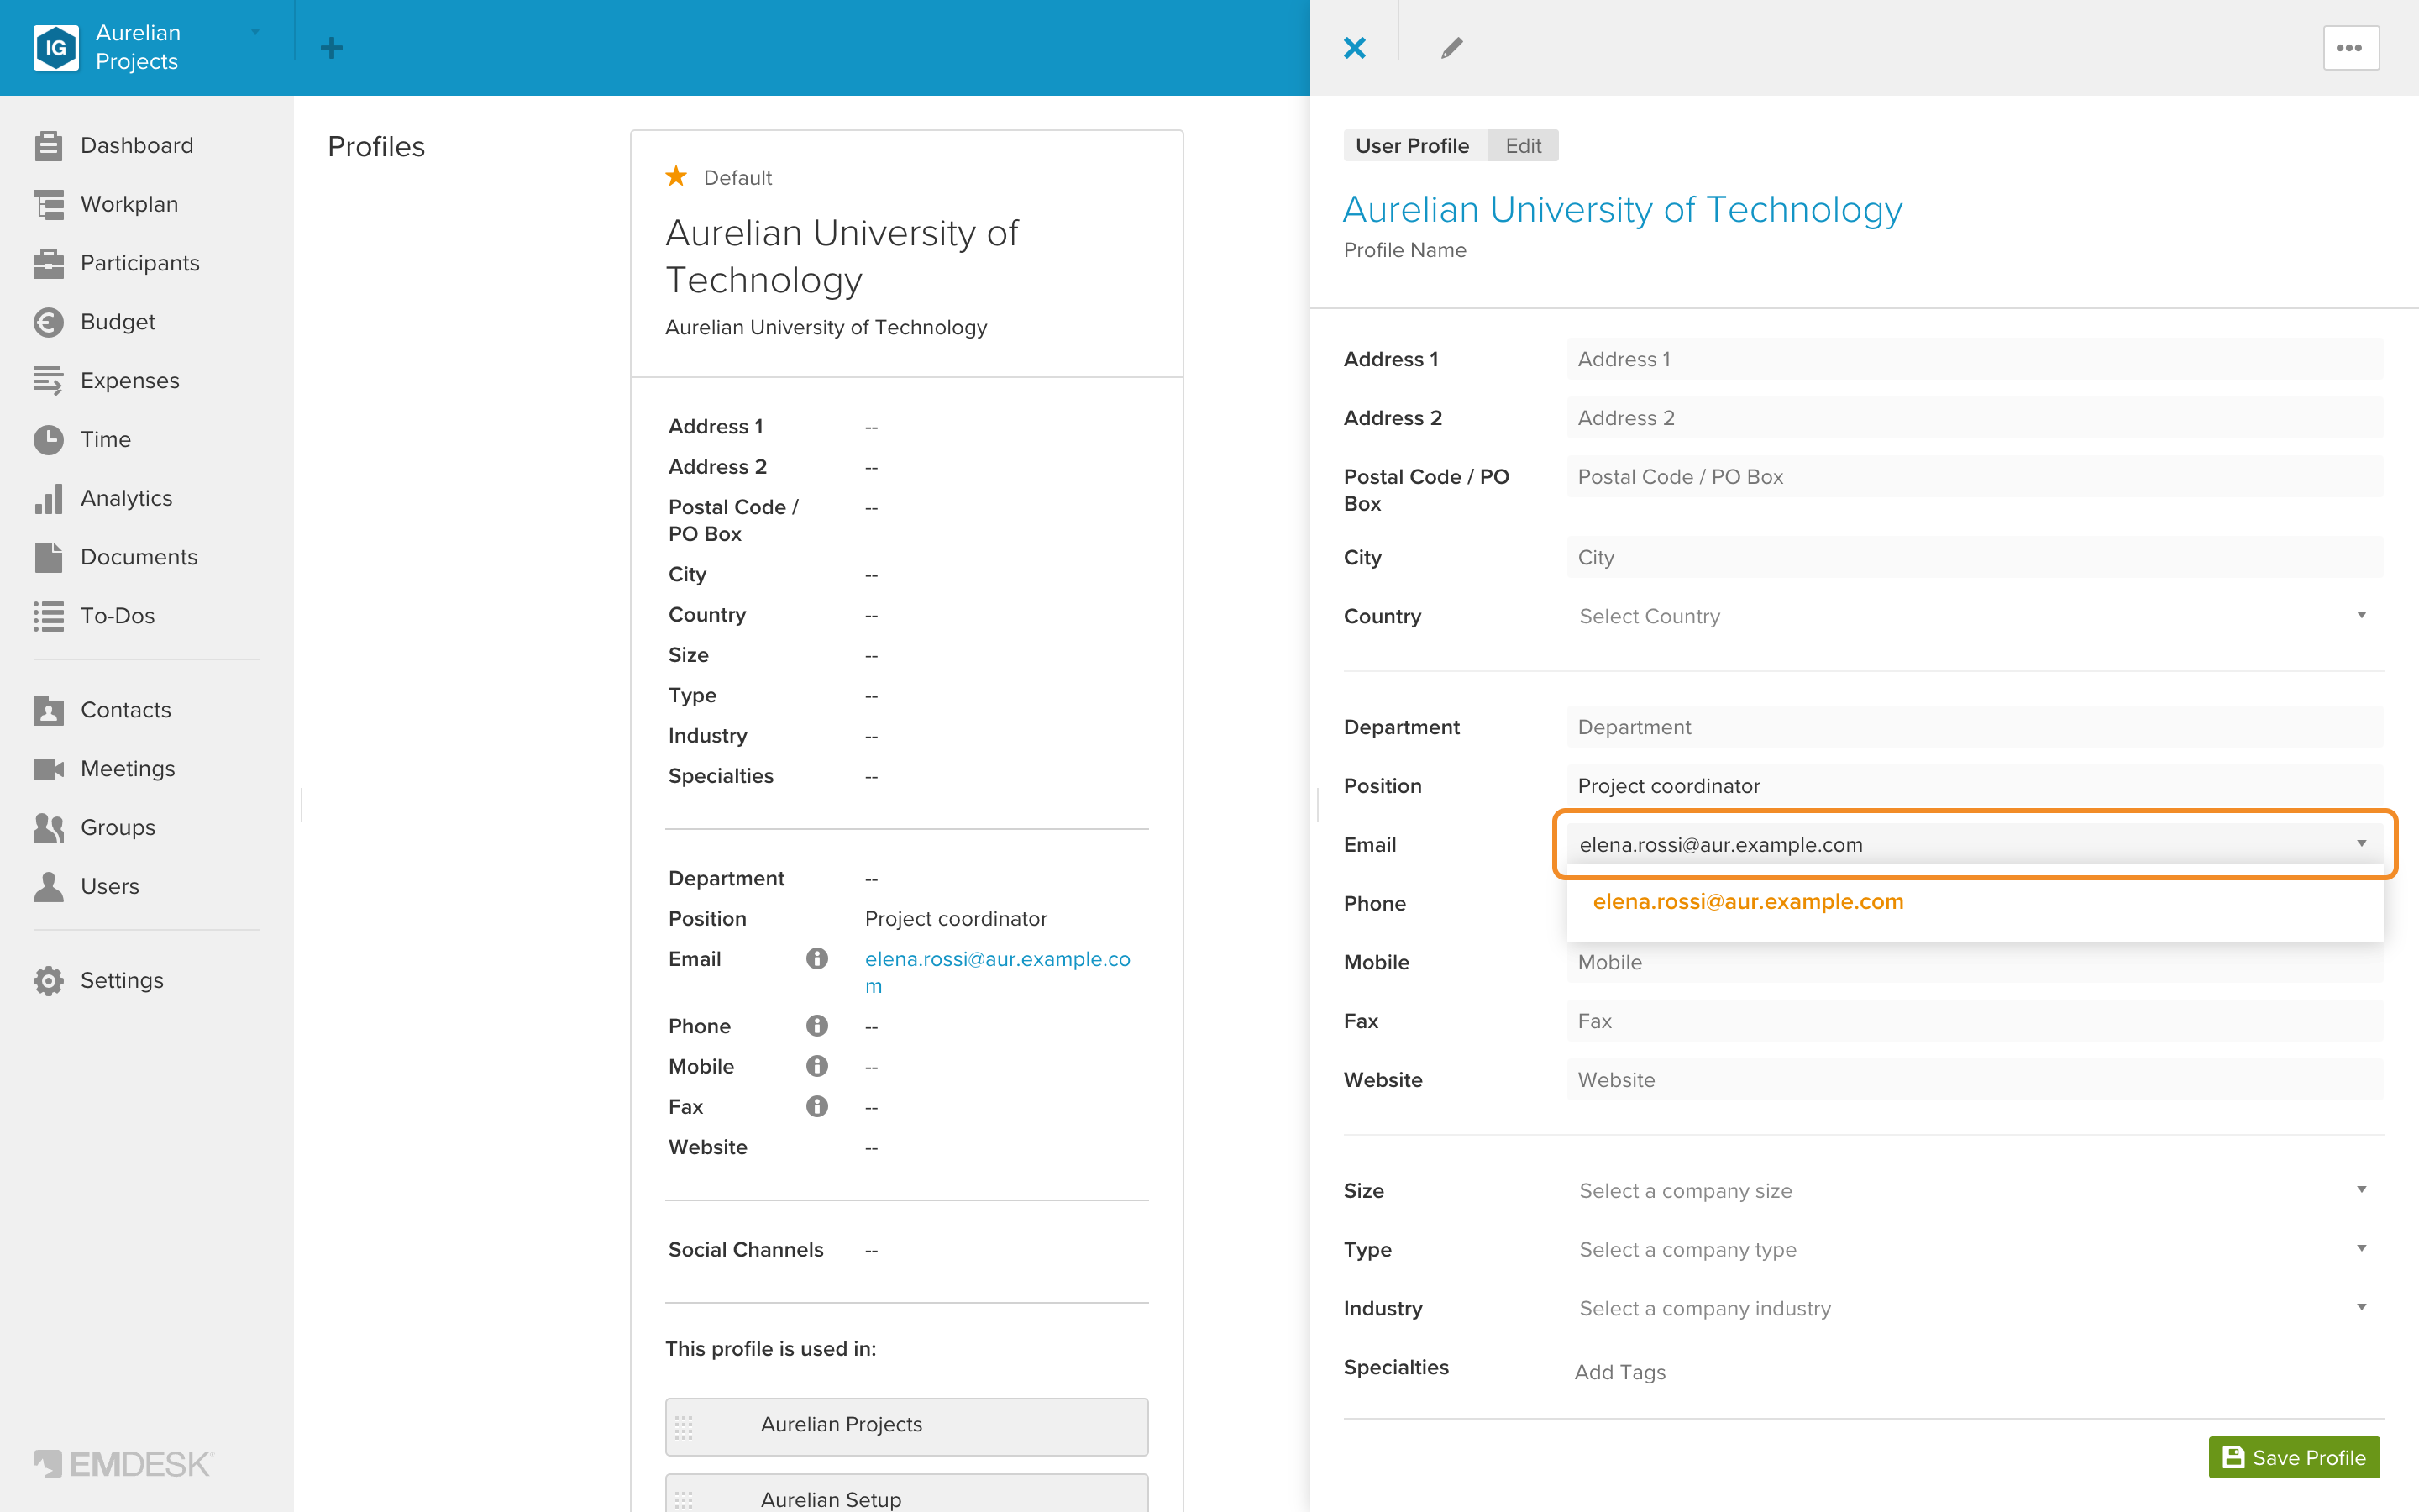2419x1512 pixels.
Task: Open the Select Country dropdown
Action: pos(1974,617)
